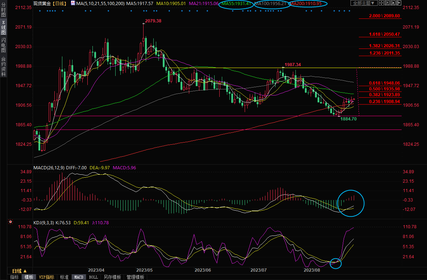Screen dimensions: 427x280
Task: Click the MA(5,10,21,55,100,200) parameters label
Action: coord(100,4)
